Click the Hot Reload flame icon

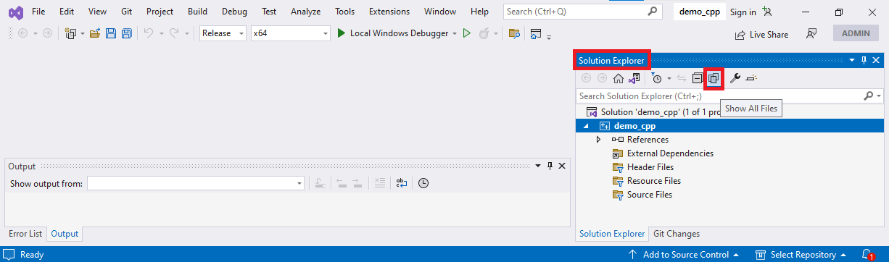(484, 33)
